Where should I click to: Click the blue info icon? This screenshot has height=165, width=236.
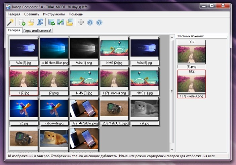90,23
